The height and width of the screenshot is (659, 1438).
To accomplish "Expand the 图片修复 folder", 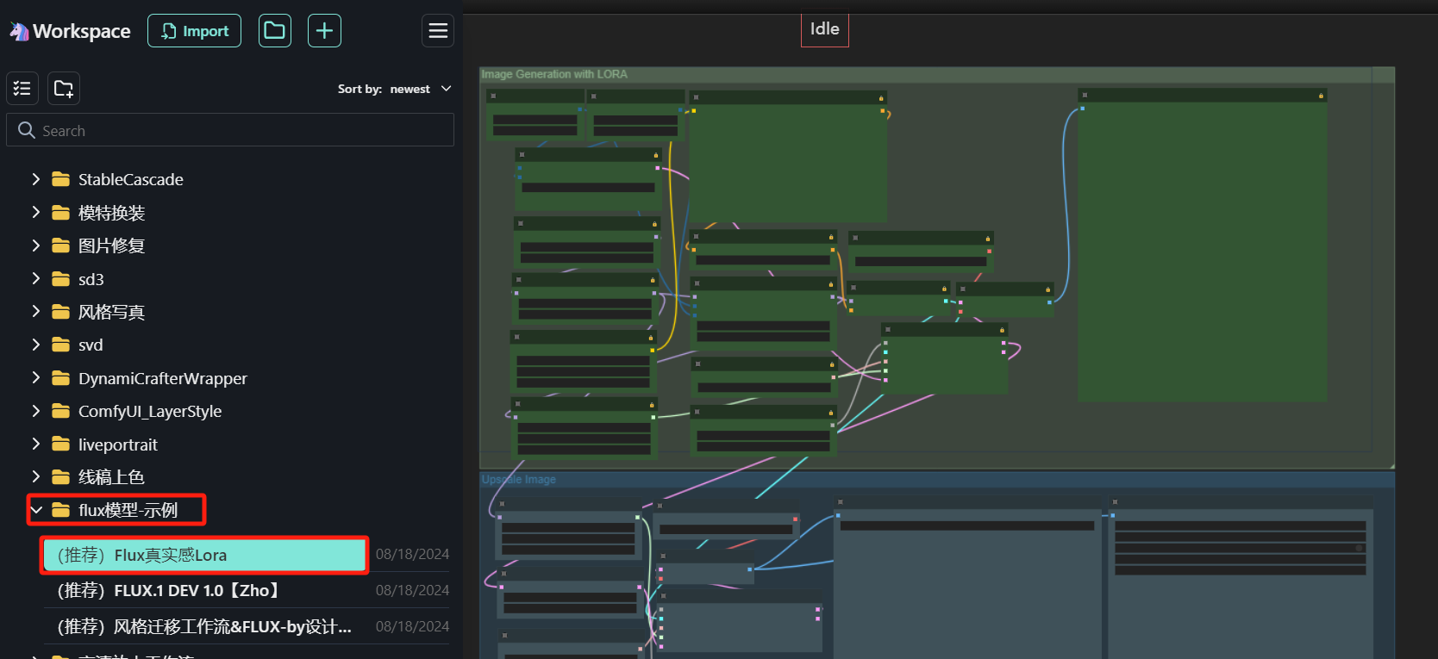I will coord(35,246).
